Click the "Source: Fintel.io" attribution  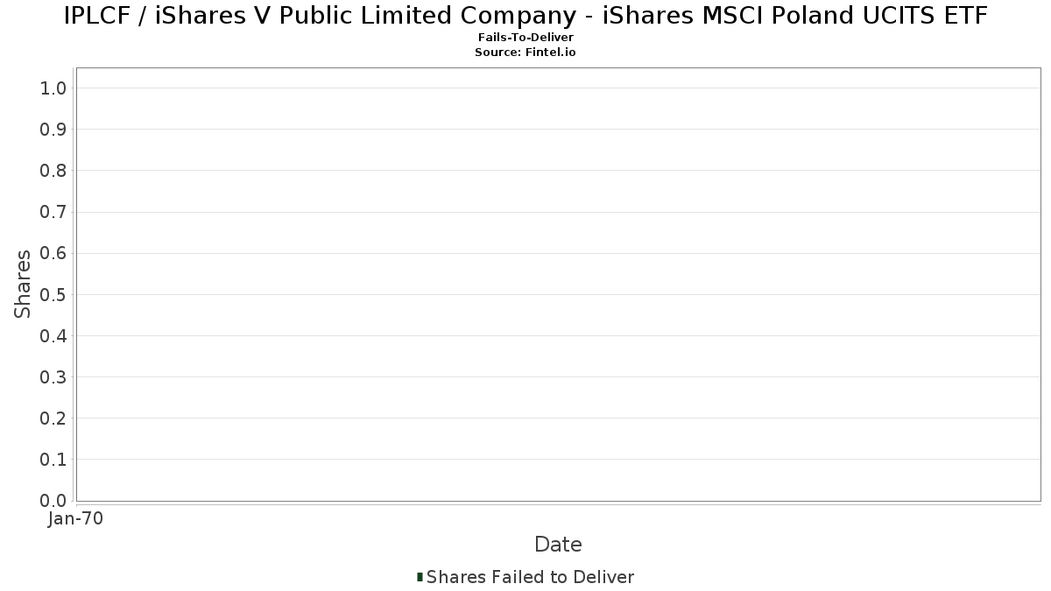[525, 53]
